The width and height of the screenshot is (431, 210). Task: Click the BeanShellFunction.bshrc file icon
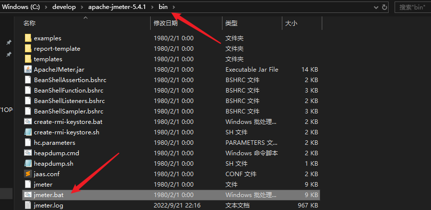pos(28,90)
